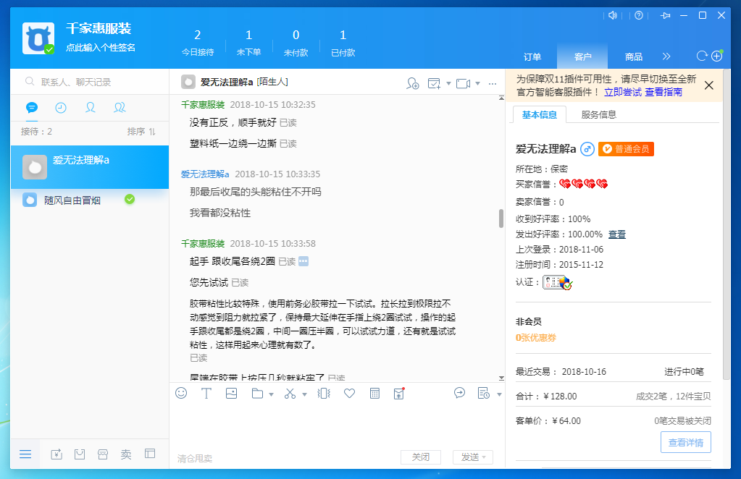Create a task from this chat
The width and height of the screenshot is (741, 479).
pyautogui.click(x=434, y=83)
